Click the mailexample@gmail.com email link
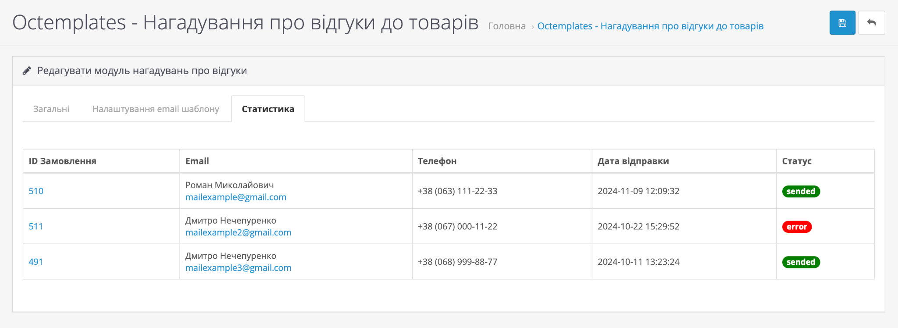 tap(235, 197)
